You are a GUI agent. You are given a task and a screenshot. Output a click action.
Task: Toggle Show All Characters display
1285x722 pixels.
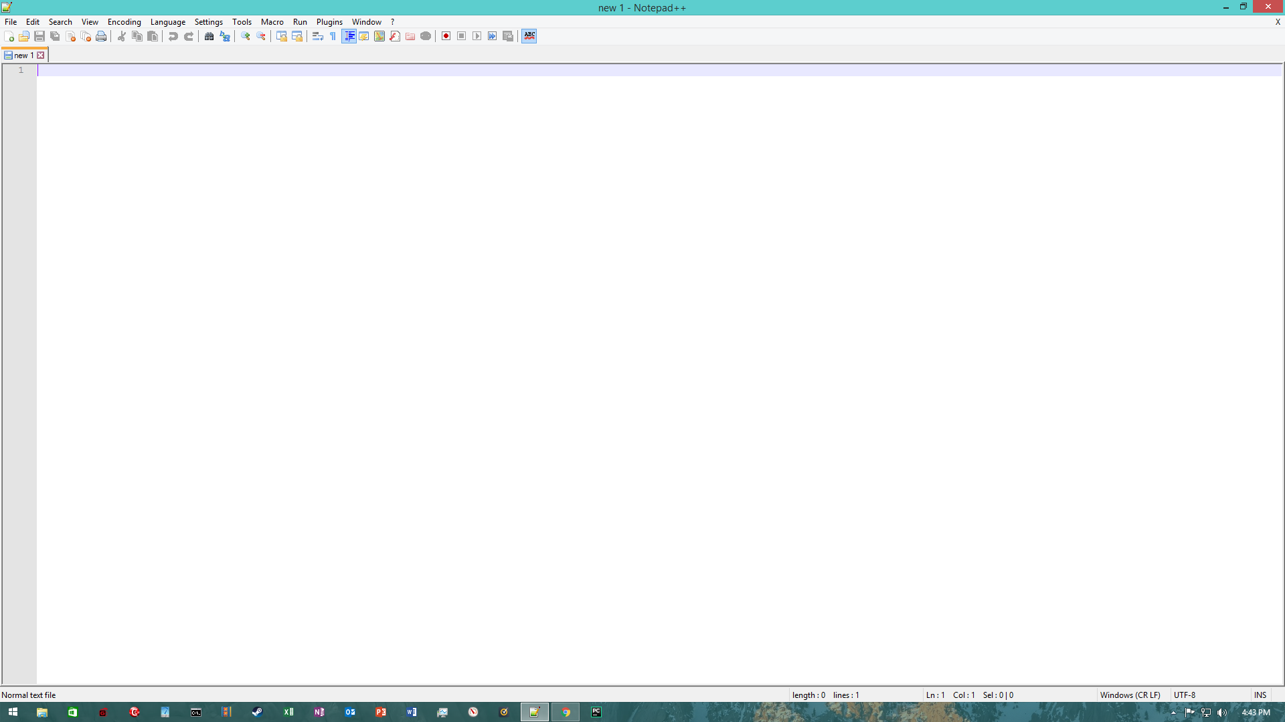coord(333,36)
